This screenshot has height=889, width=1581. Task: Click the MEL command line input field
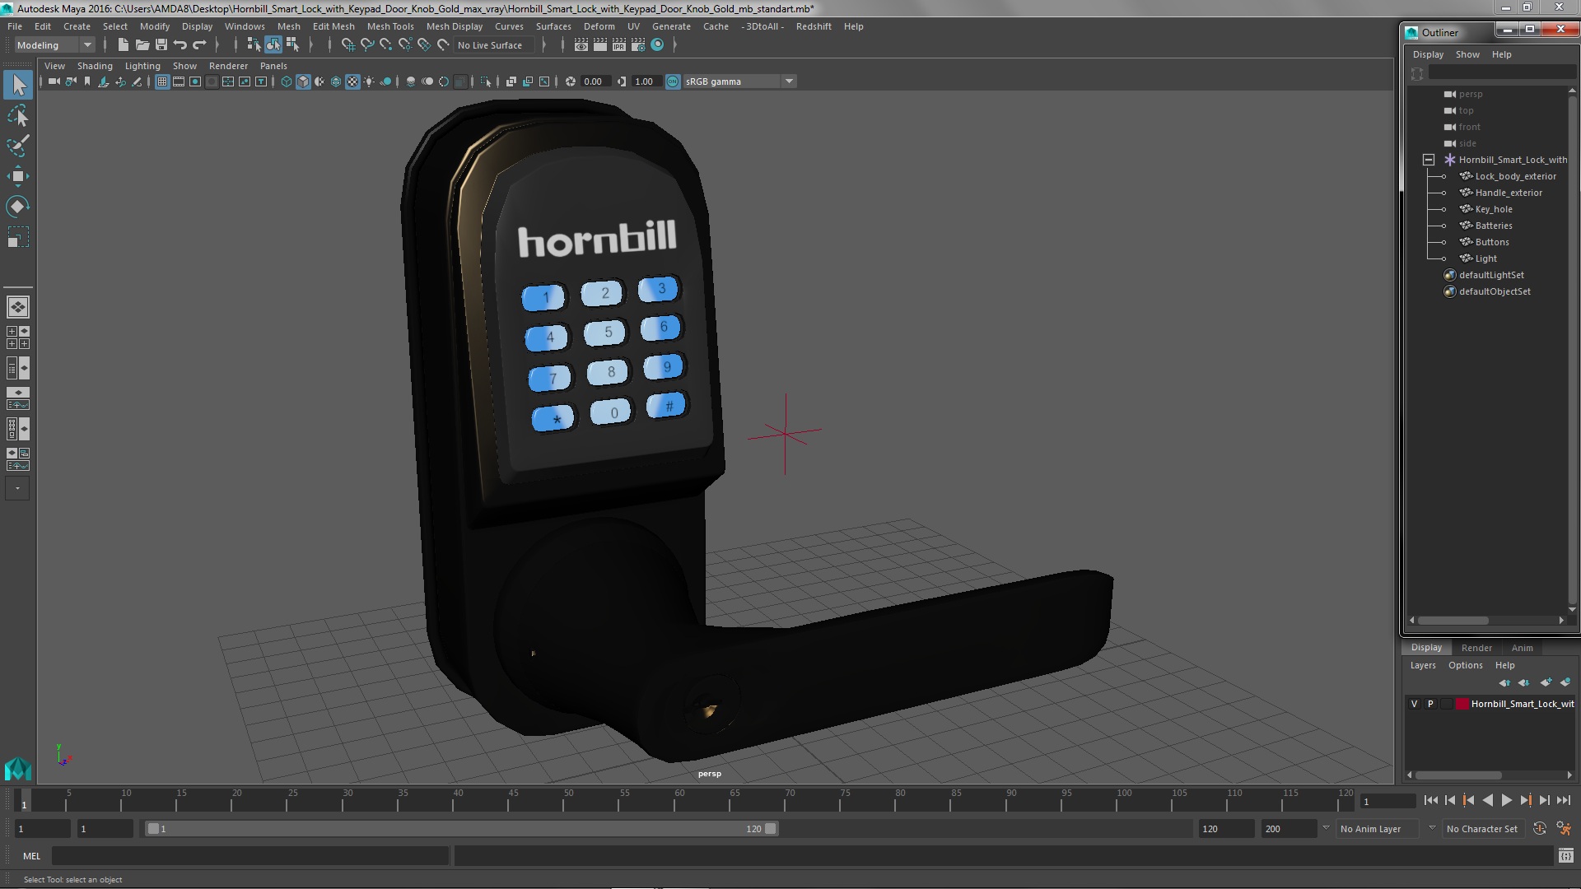coord(251,856)
